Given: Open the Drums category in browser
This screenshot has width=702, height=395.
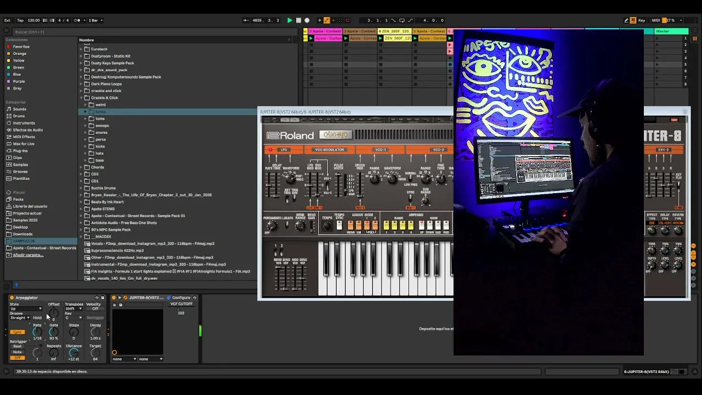Looking at the screenshot, I should 19,116.
